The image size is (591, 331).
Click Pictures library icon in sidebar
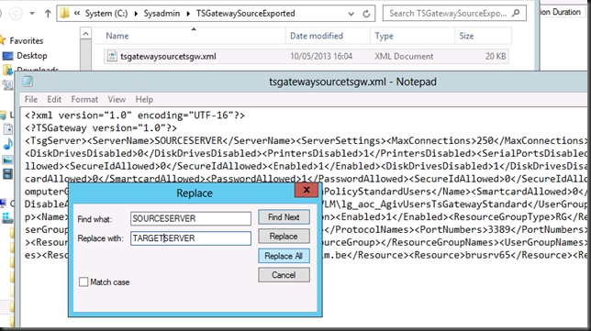[x=7, y=160]
